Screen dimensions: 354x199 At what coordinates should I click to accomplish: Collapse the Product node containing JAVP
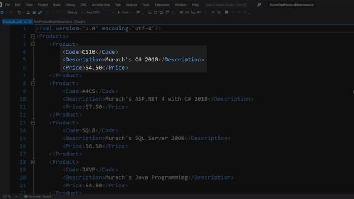33,162
